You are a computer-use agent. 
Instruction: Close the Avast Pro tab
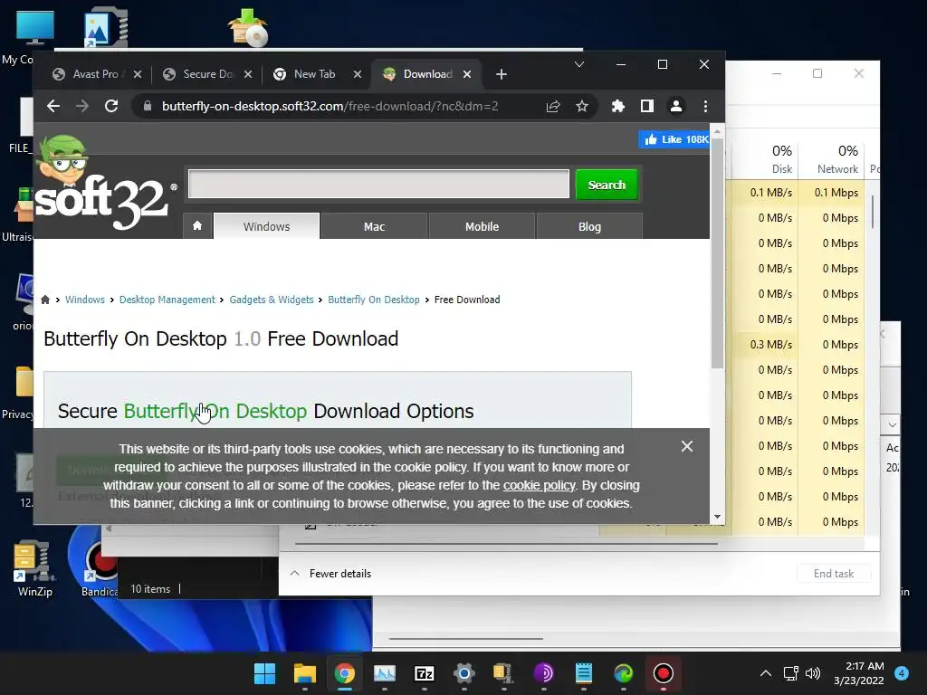click(x=138, y=74)
